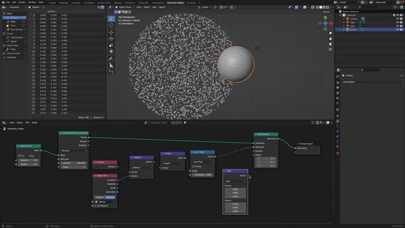Select the Annotate tool in viewport toolbar
The image size is (405, 228).
[111, 59]
